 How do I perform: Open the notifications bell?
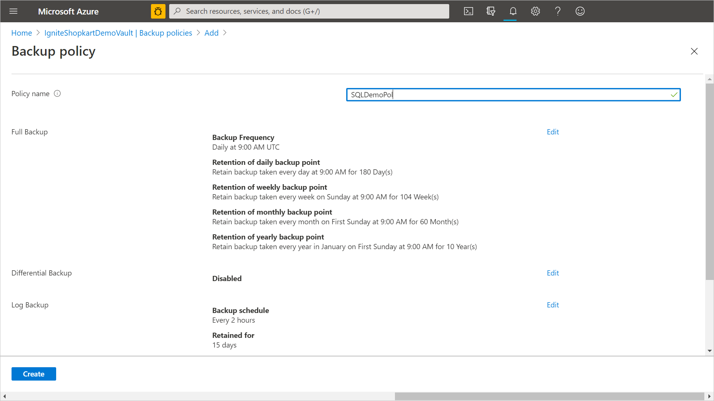pyautogui.click(x=513, y=11)
